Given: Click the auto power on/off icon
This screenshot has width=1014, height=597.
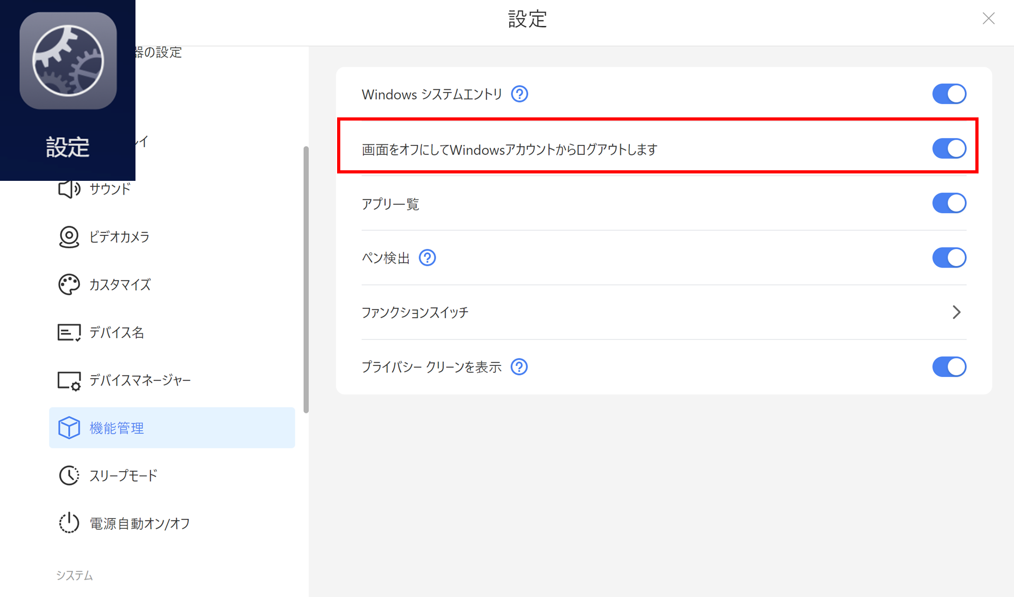Looking at the screenshot, I should point(69,523).
